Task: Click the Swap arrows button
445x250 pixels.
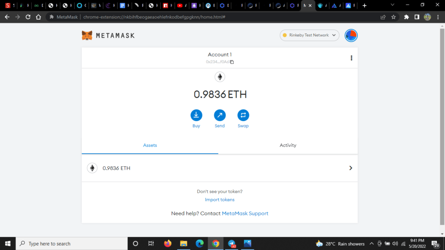Action: [243, 115]
